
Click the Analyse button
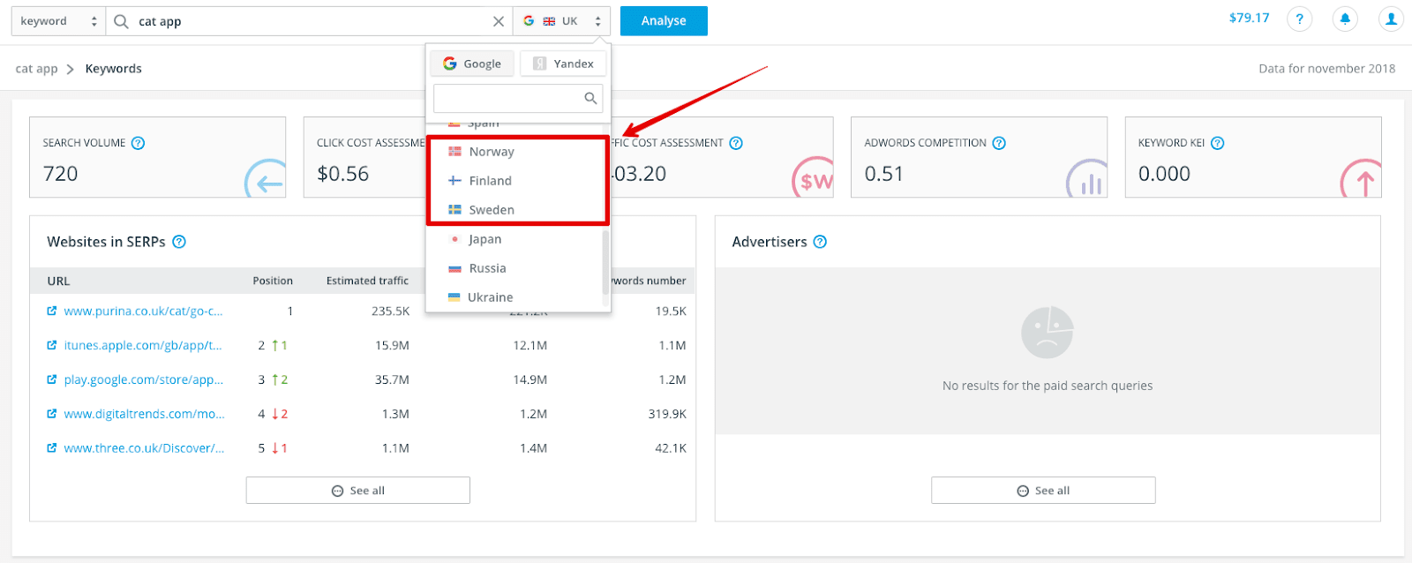(x=664, y=21)
